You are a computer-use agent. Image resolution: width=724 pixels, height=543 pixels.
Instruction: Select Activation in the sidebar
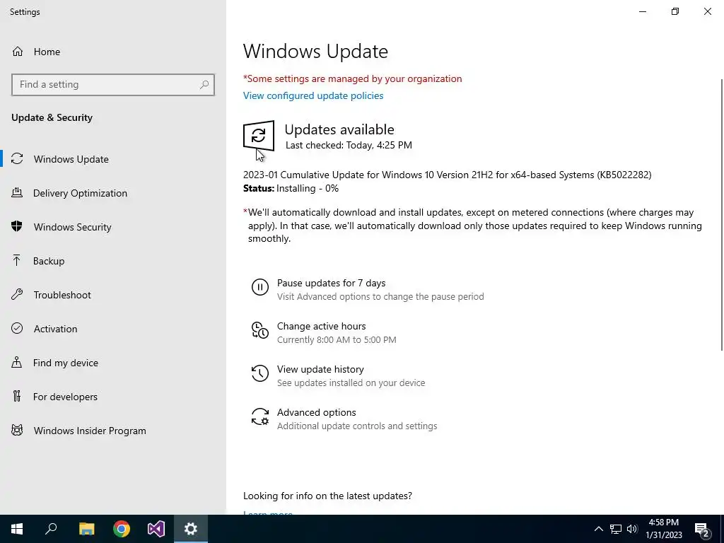pos(113,328)
